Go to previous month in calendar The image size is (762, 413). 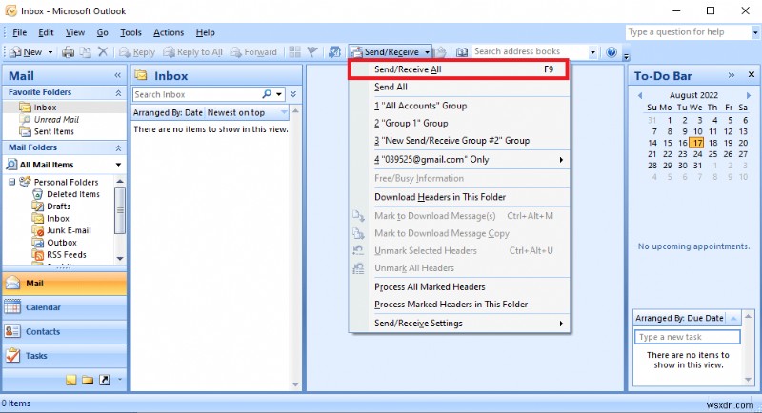640,95
